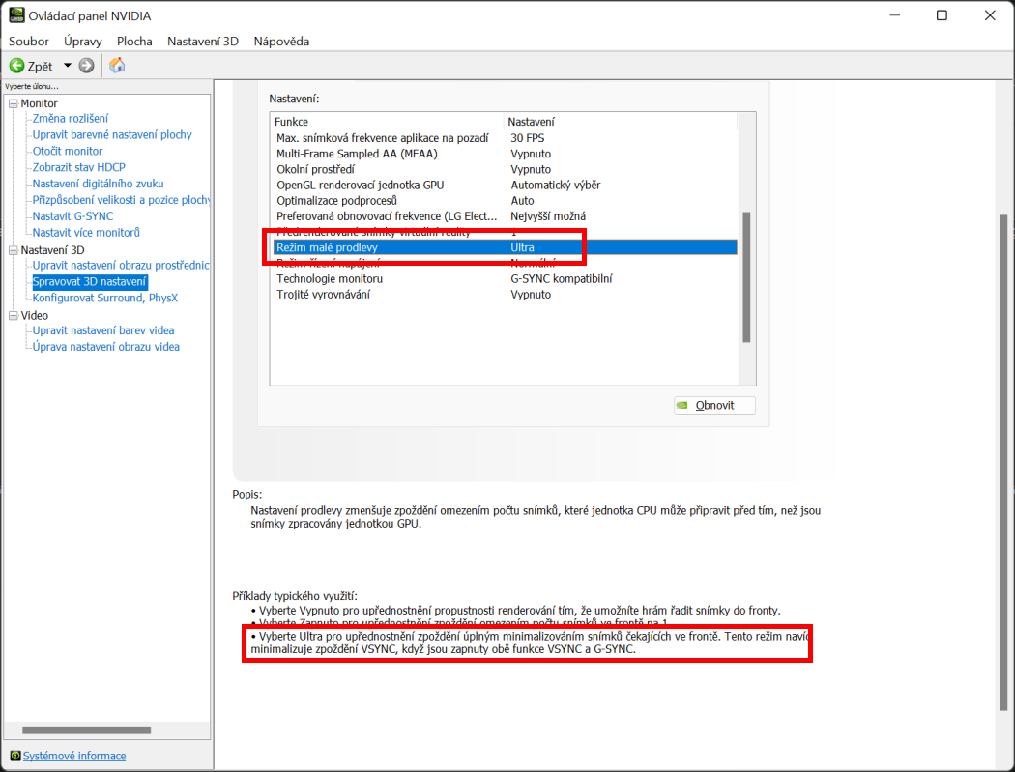Screen dimensions: 1015x772
Task: Open Upravit nastavení barev videa
Action: (x=102, y=330)
